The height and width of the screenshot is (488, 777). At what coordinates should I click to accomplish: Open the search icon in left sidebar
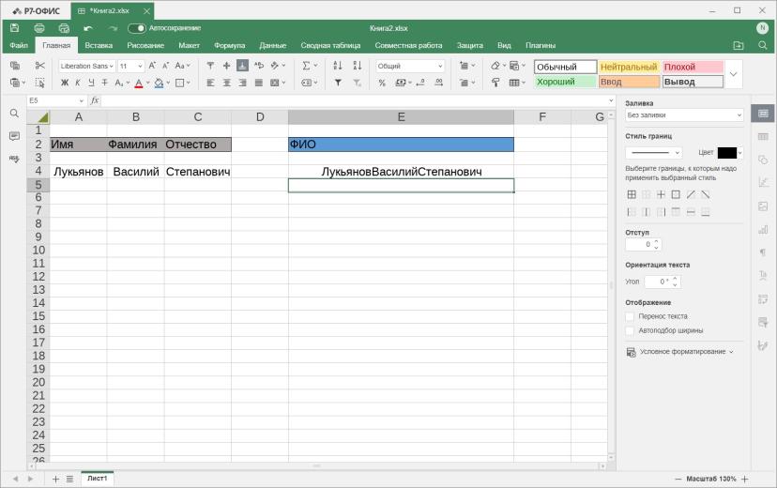[14, 114]
